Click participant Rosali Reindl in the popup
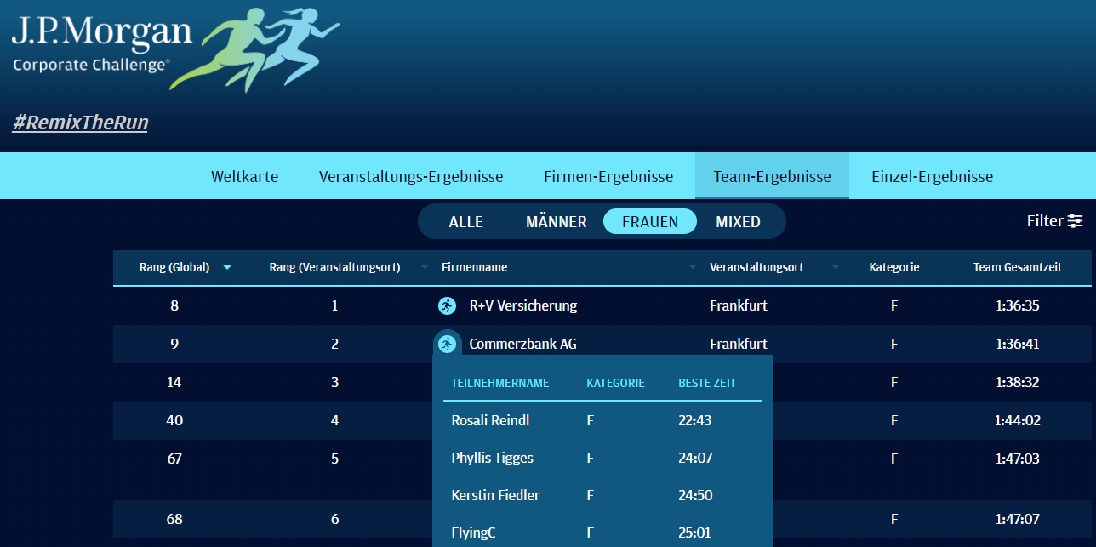1096x547 pixels. click(x=492, y=420)
